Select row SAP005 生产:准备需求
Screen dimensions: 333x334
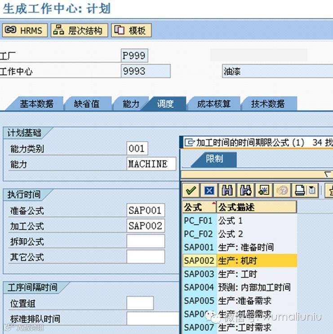pyautogui.click(x=240, y=301)
